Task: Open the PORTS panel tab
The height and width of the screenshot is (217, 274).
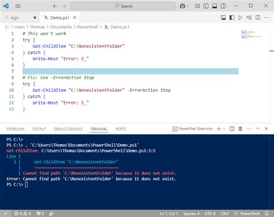Action: pos(121,129)
